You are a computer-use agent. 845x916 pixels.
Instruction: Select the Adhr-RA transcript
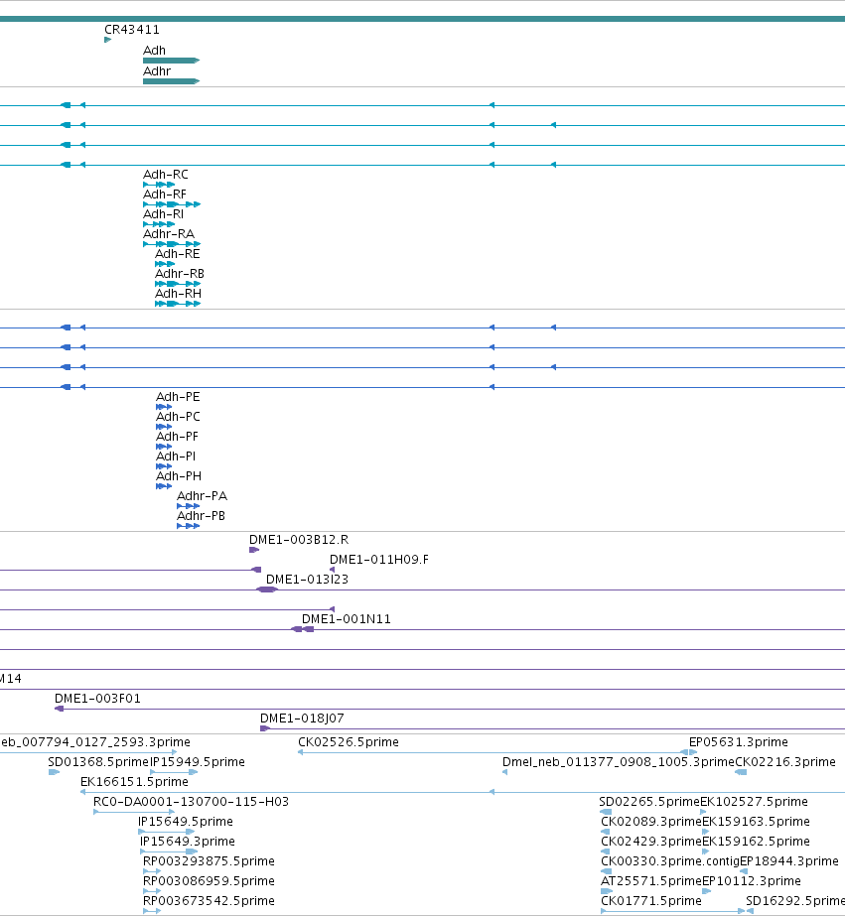click(172, 244)
